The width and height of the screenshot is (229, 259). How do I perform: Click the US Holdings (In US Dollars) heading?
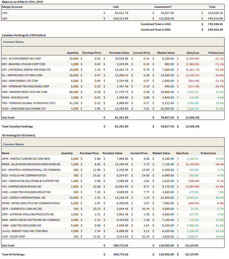[x=18, y=135]
